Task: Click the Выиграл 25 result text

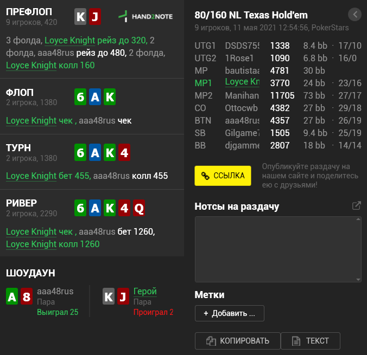Action: coord(58,312)
